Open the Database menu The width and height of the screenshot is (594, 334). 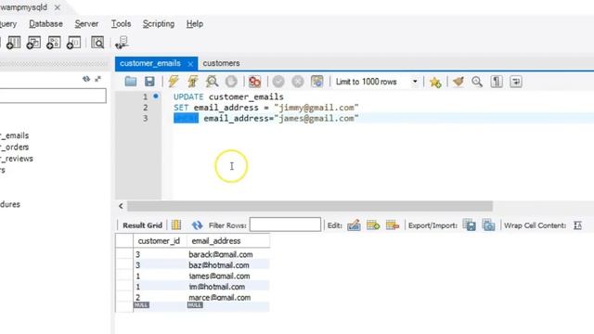45,24
